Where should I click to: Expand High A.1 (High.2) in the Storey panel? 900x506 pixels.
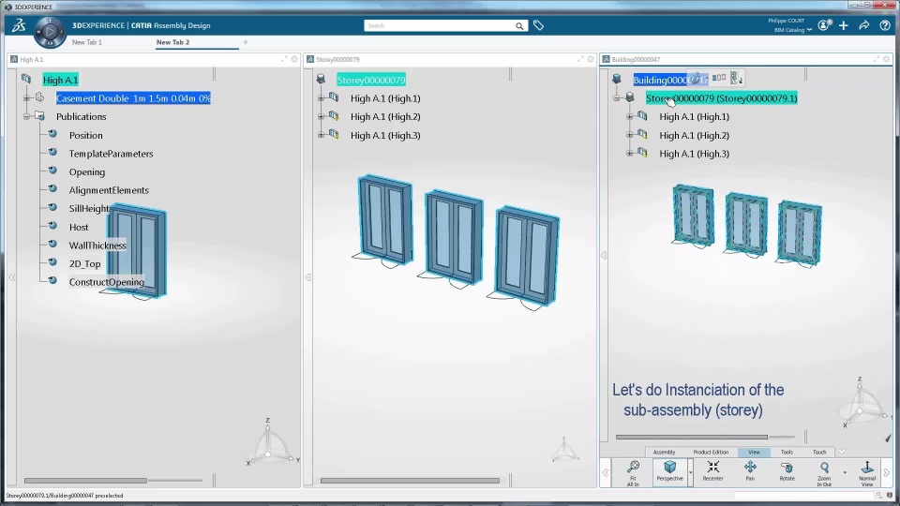tap(322, 116)
